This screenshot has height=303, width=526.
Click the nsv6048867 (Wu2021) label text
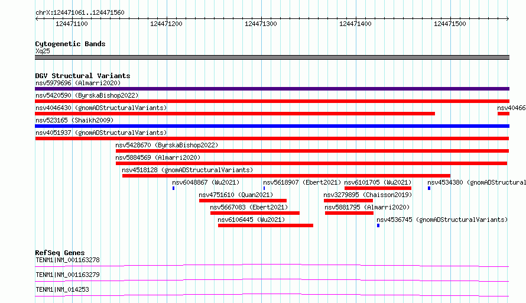point(206,182)
